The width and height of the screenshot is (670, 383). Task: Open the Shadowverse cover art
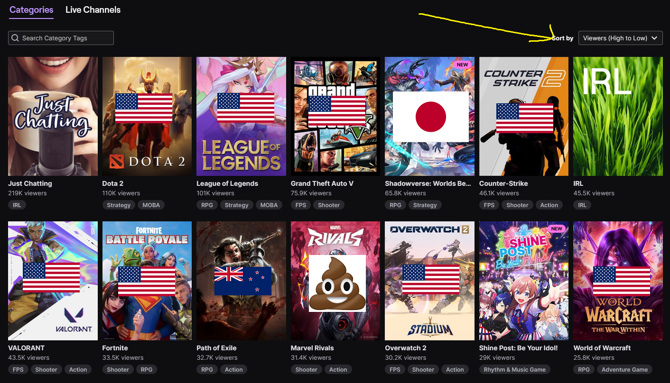pyautogui.click(x=429, y=117)
